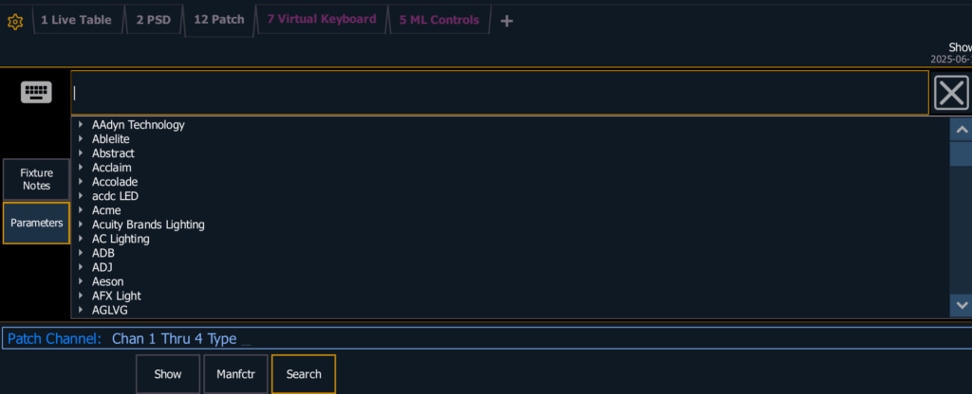Image resolution: width=972 pixels, height=394 pixels.
Task: Click the scroll down arrow of list
Action: pos(962,305)
